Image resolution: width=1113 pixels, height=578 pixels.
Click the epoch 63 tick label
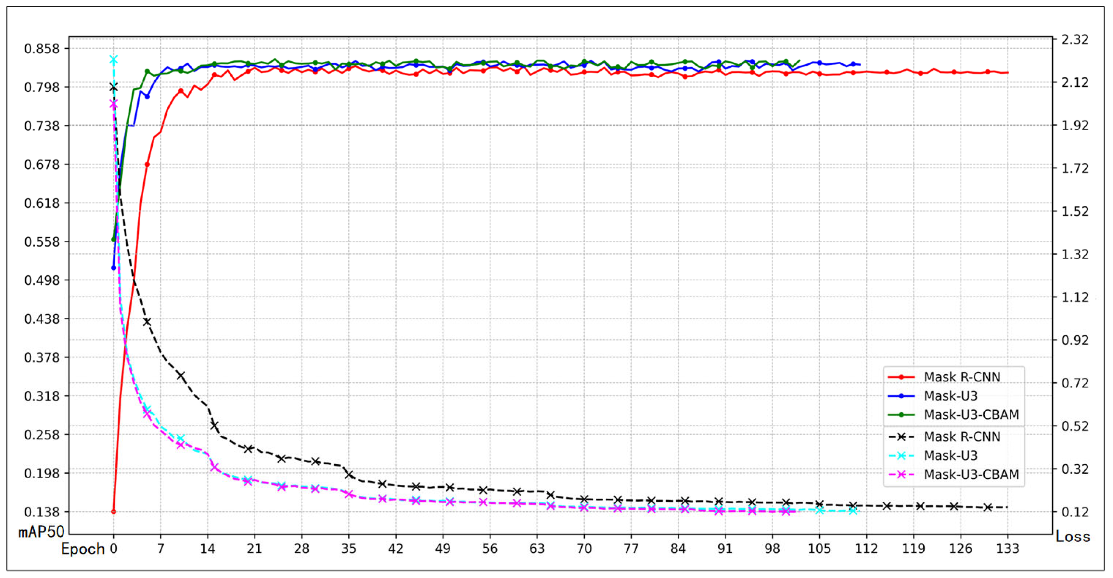pos(537,549)
